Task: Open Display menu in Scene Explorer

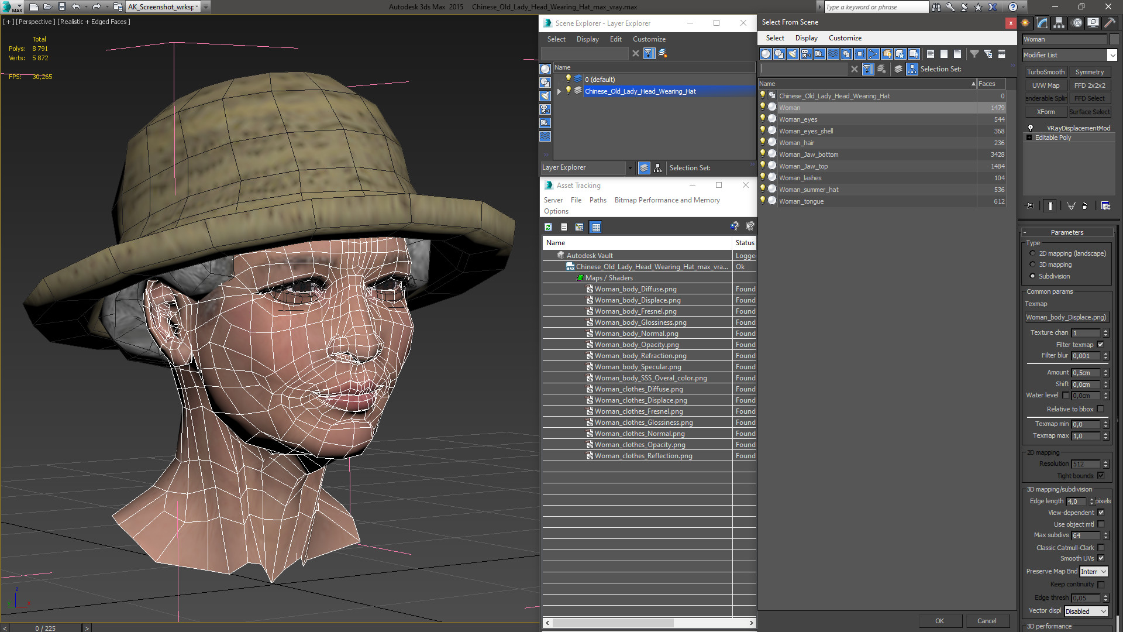Action: tap(587, 39)
